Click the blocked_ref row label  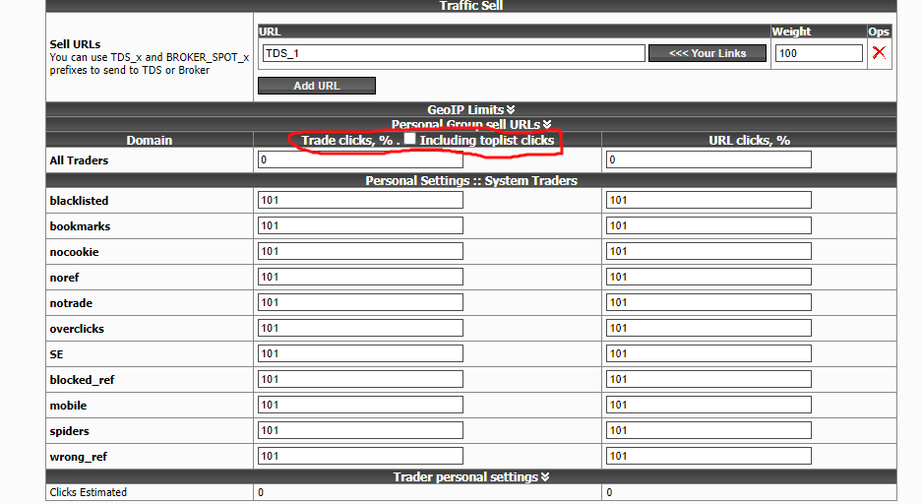pyautogui.click(x=82, y=380)
